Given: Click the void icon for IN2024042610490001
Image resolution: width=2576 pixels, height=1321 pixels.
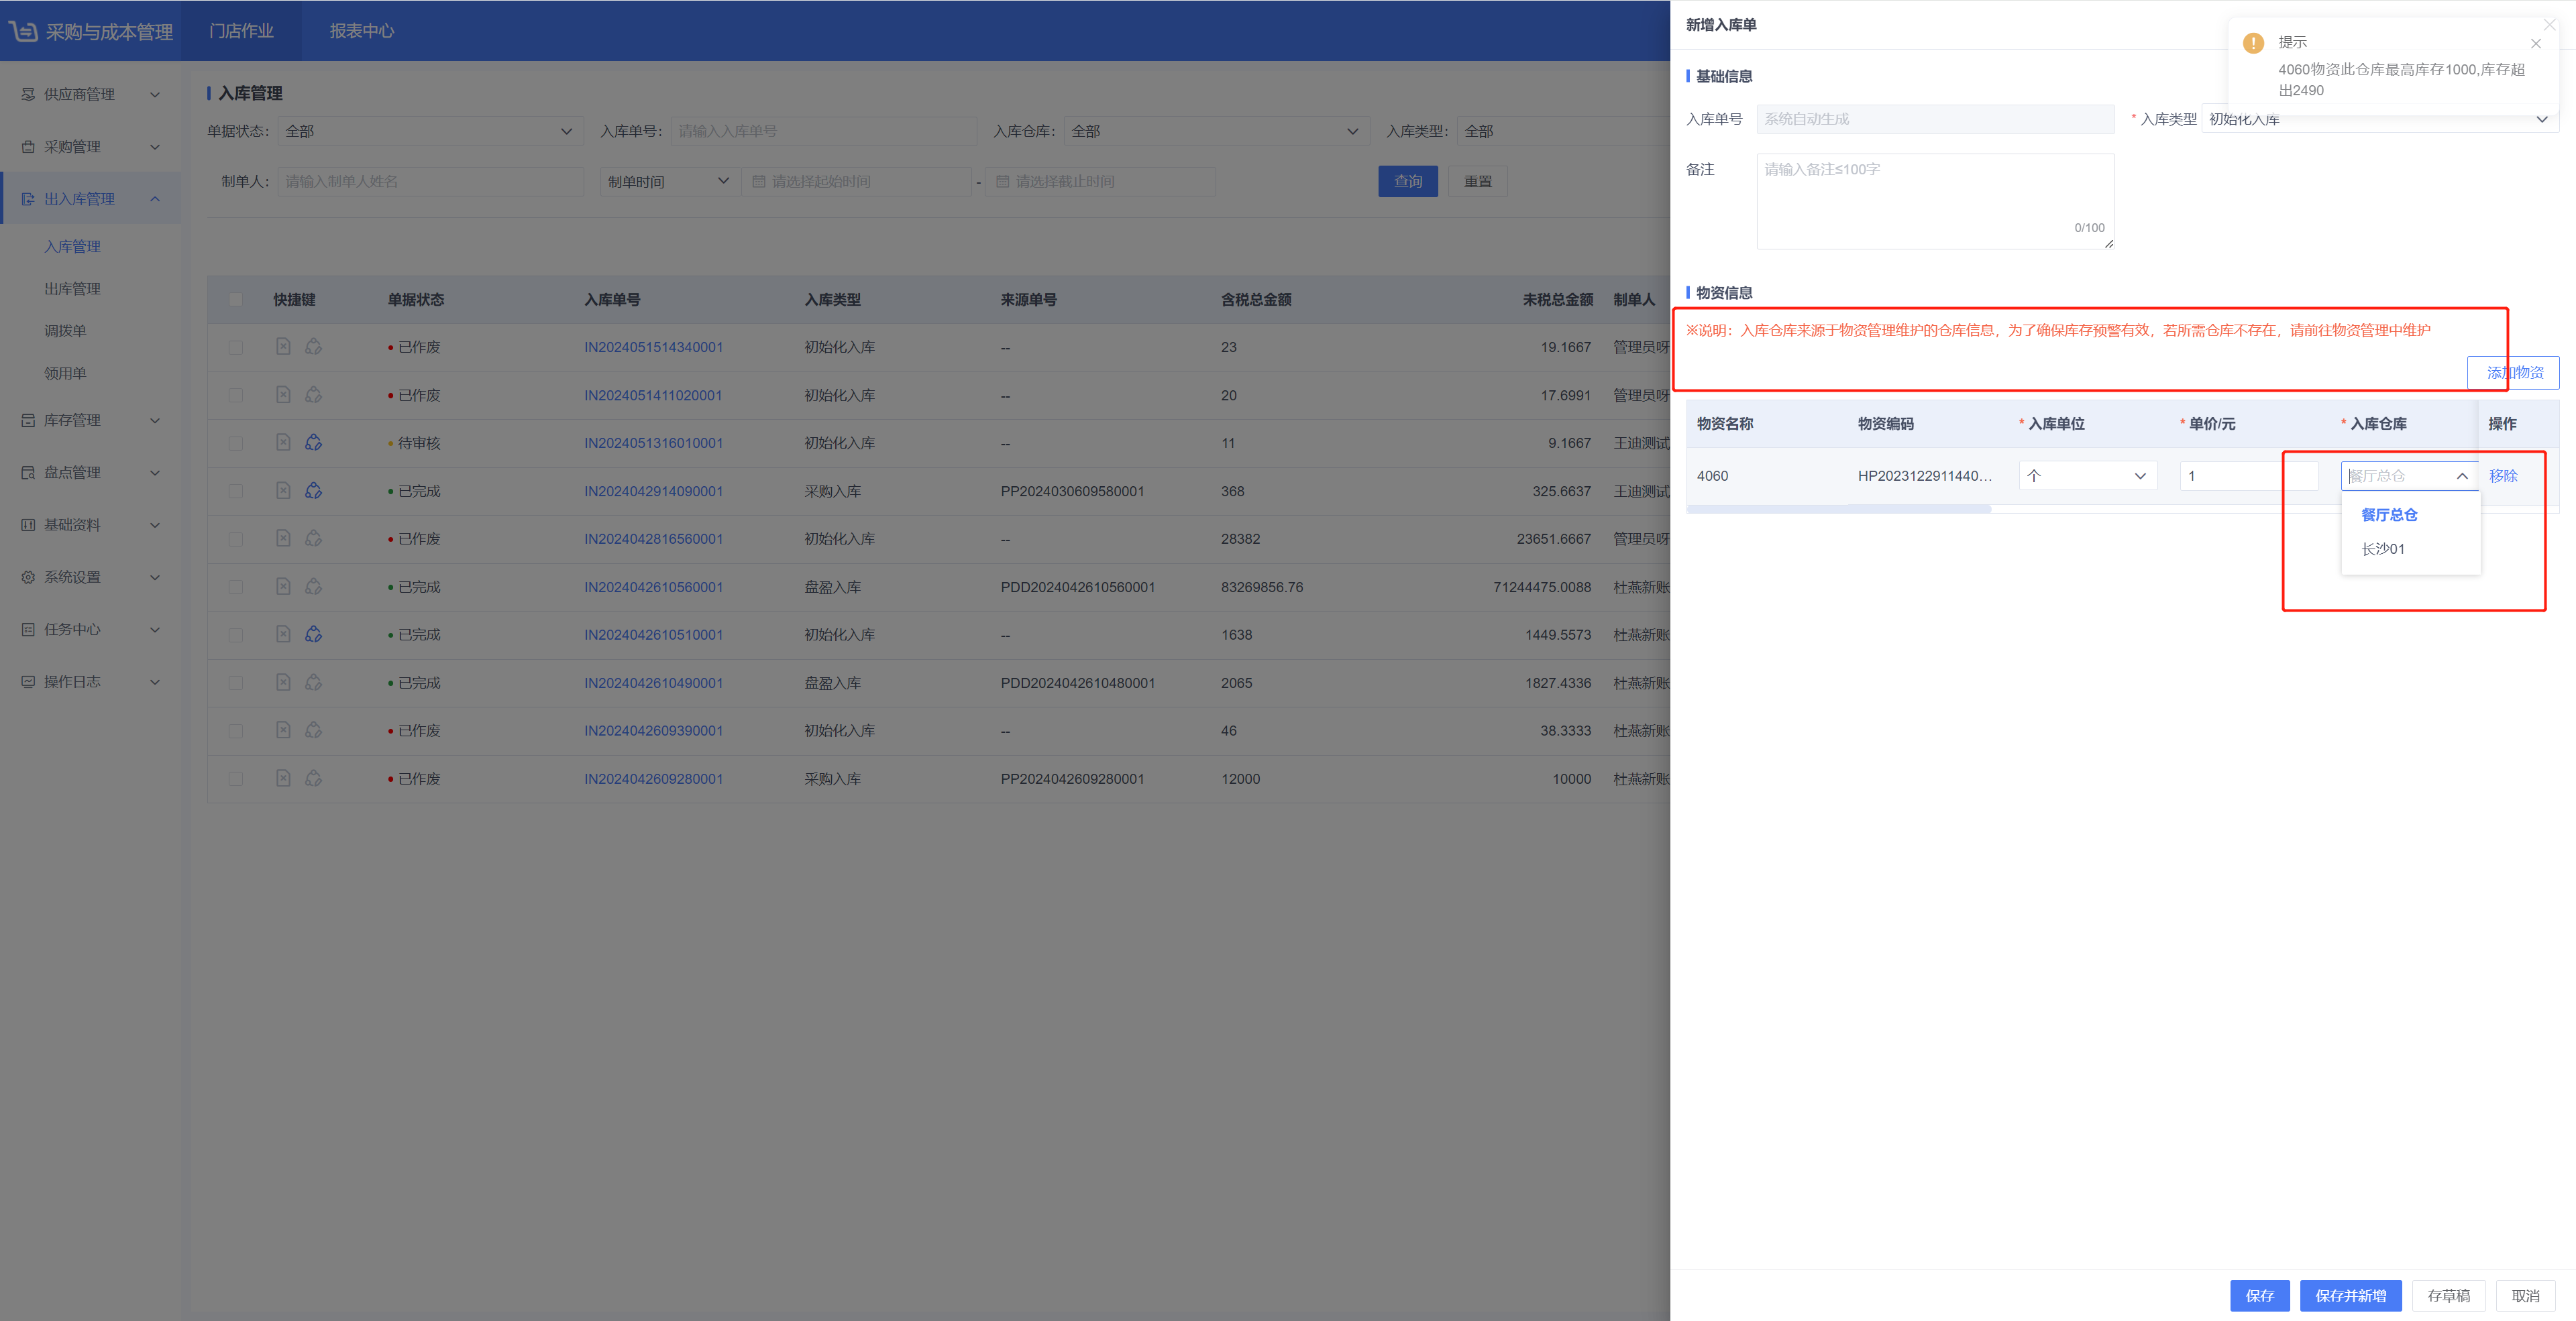Looking at the screenshot, I should tap(283, 683).
